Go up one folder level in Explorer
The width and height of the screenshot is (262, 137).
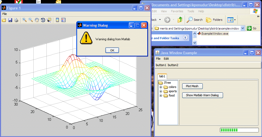tap(180, 20)
